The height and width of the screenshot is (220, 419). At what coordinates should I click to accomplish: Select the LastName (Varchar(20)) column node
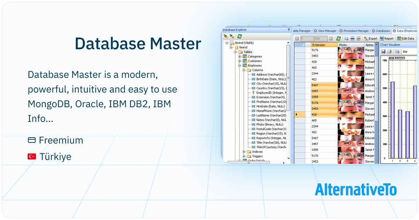click(x=269, y=115)
